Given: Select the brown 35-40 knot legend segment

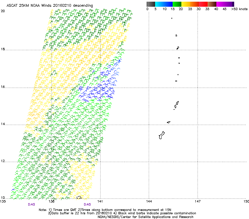Looking at the screenshot, I should click(212, 4).
